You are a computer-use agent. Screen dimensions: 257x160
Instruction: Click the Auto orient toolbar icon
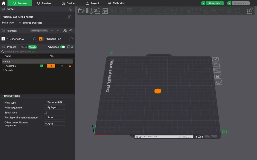click(x=97, y=11)
